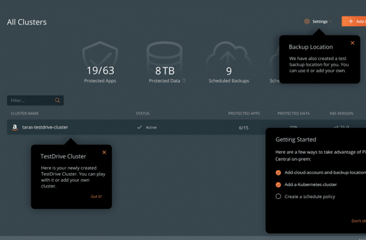The image size is (366, 240).
Task: Click the 19/63 protected apps count
Action: 100,71
